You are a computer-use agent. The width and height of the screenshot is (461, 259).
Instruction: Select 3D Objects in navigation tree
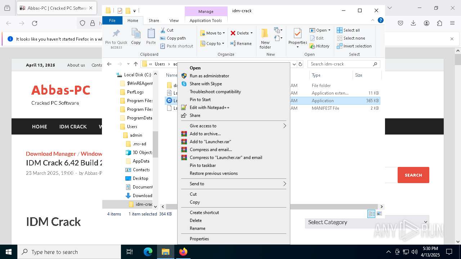click(x=139, y=153)
